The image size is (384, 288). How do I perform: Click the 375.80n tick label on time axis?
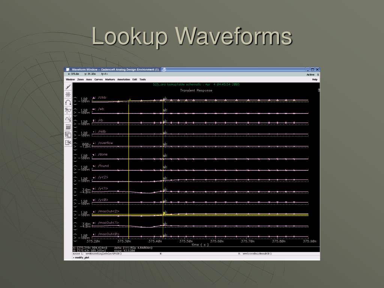(279, 241)
